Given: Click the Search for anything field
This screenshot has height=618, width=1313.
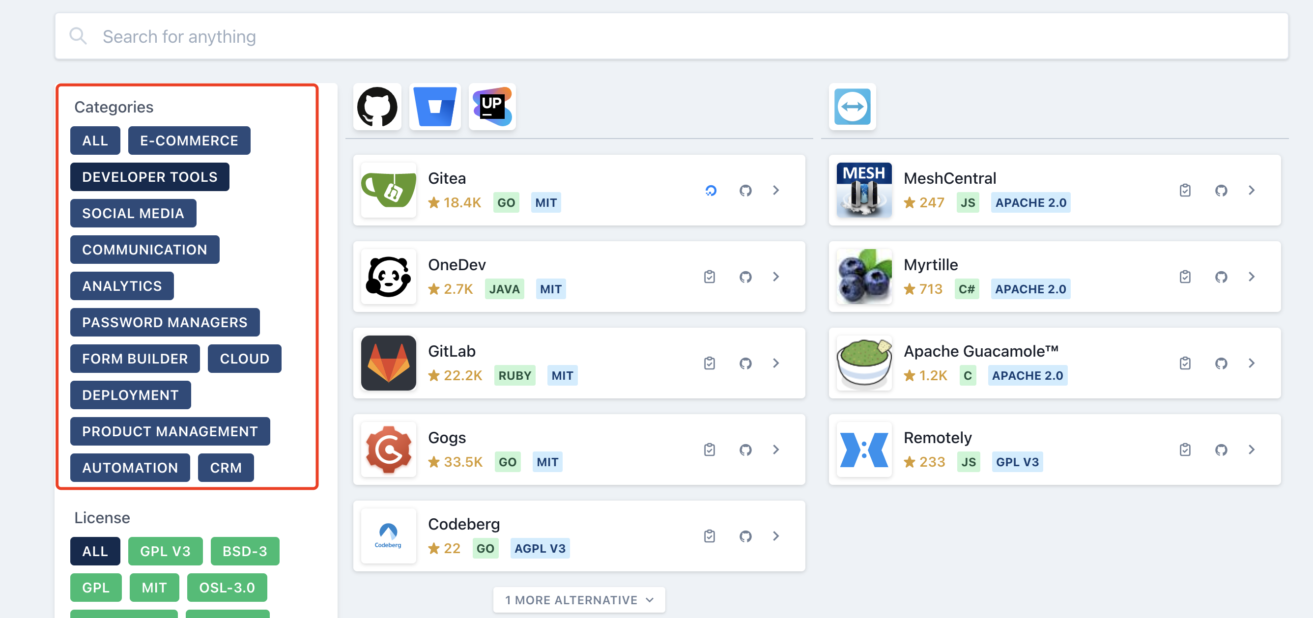Looking at the screenshot, I should (x=671, y=36).
